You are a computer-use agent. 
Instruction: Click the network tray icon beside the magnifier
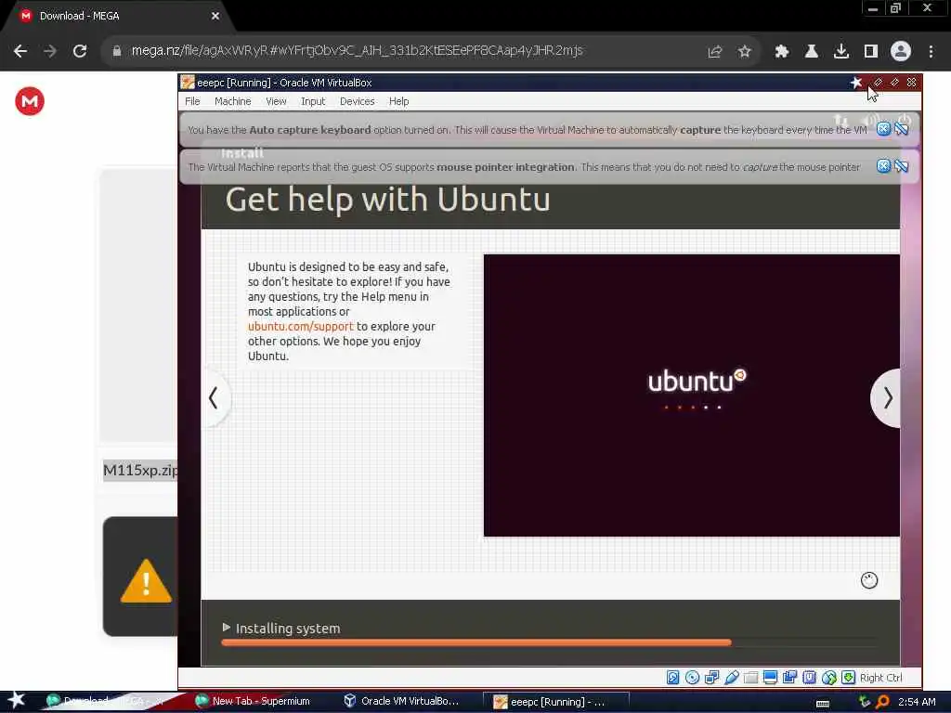click(x=865, y=702)
